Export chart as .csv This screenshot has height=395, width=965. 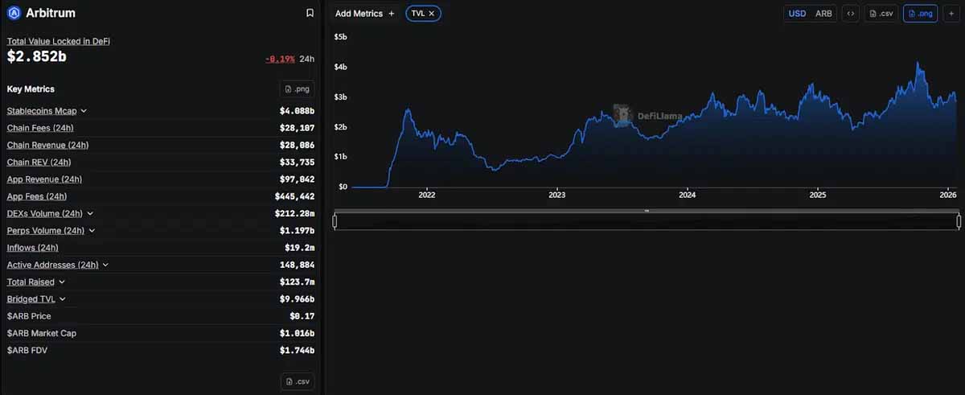(881, 14)
